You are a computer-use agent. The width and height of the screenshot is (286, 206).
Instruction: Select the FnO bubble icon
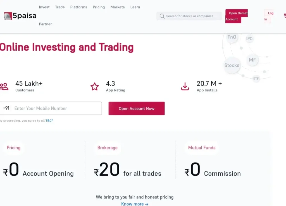232,37
